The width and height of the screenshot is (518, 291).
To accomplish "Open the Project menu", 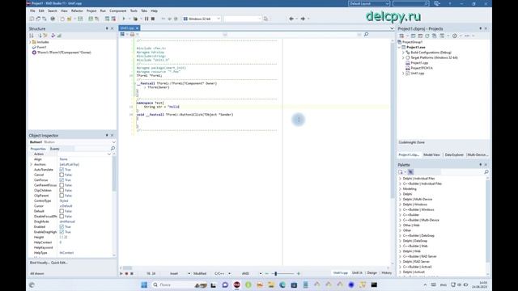I will tap(91, 11).
